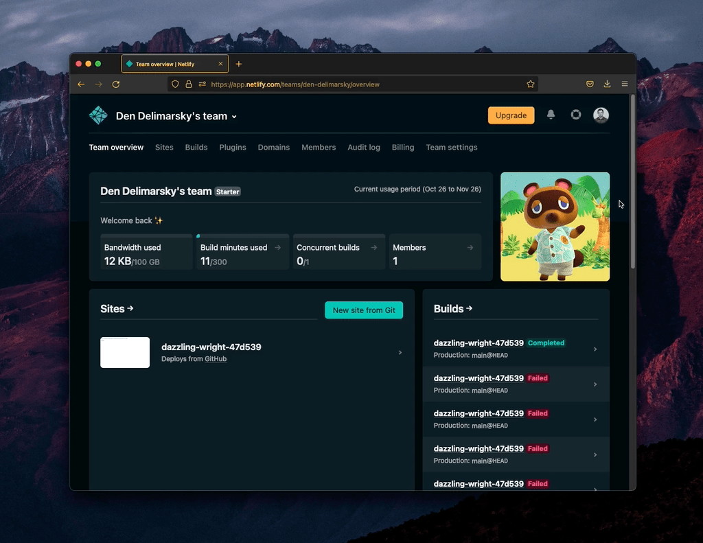Image resolution: width=703 pixels, height=543 pixels.
Task: Bookmark this page with star icon
Action: point(531,84)
